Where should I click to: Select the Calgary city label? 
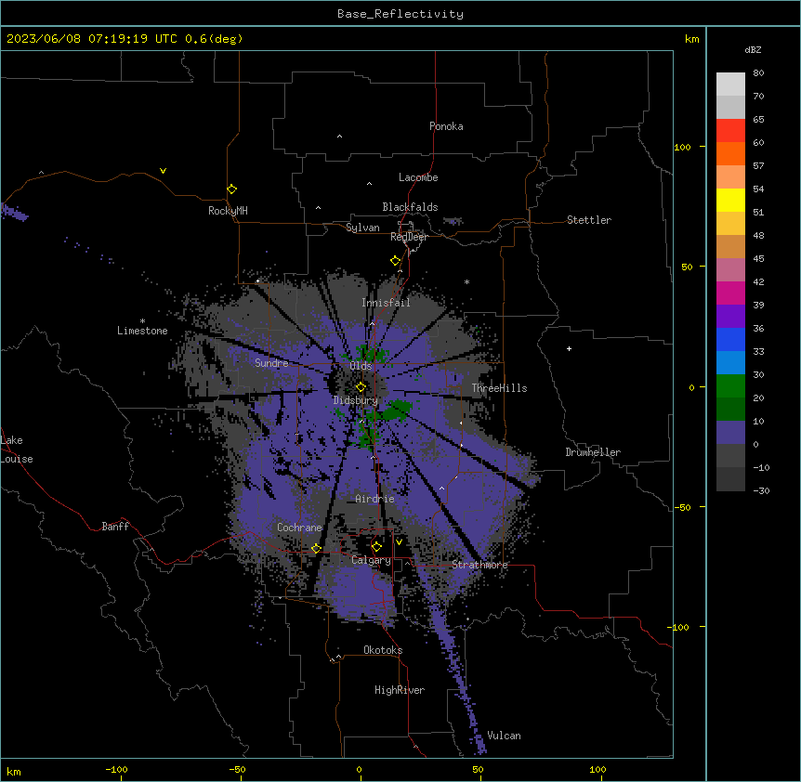tap(372, 560)
